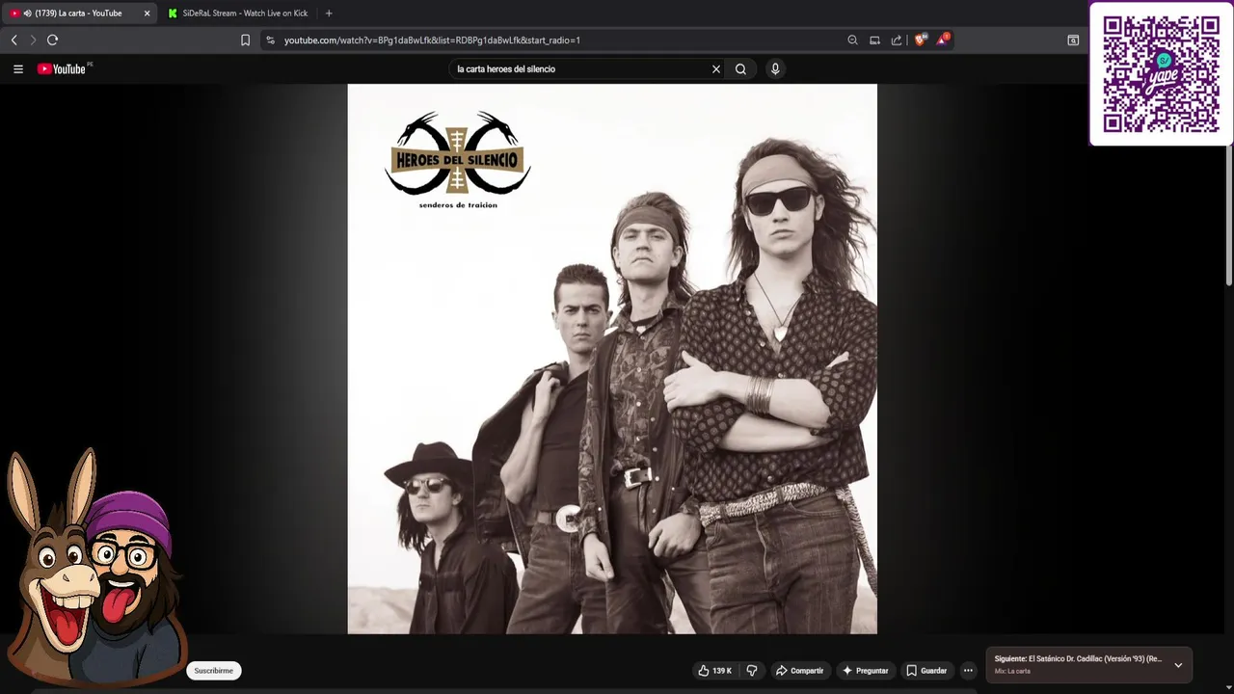Click the zoom magnifier icon in address bar

coord(852,40)
